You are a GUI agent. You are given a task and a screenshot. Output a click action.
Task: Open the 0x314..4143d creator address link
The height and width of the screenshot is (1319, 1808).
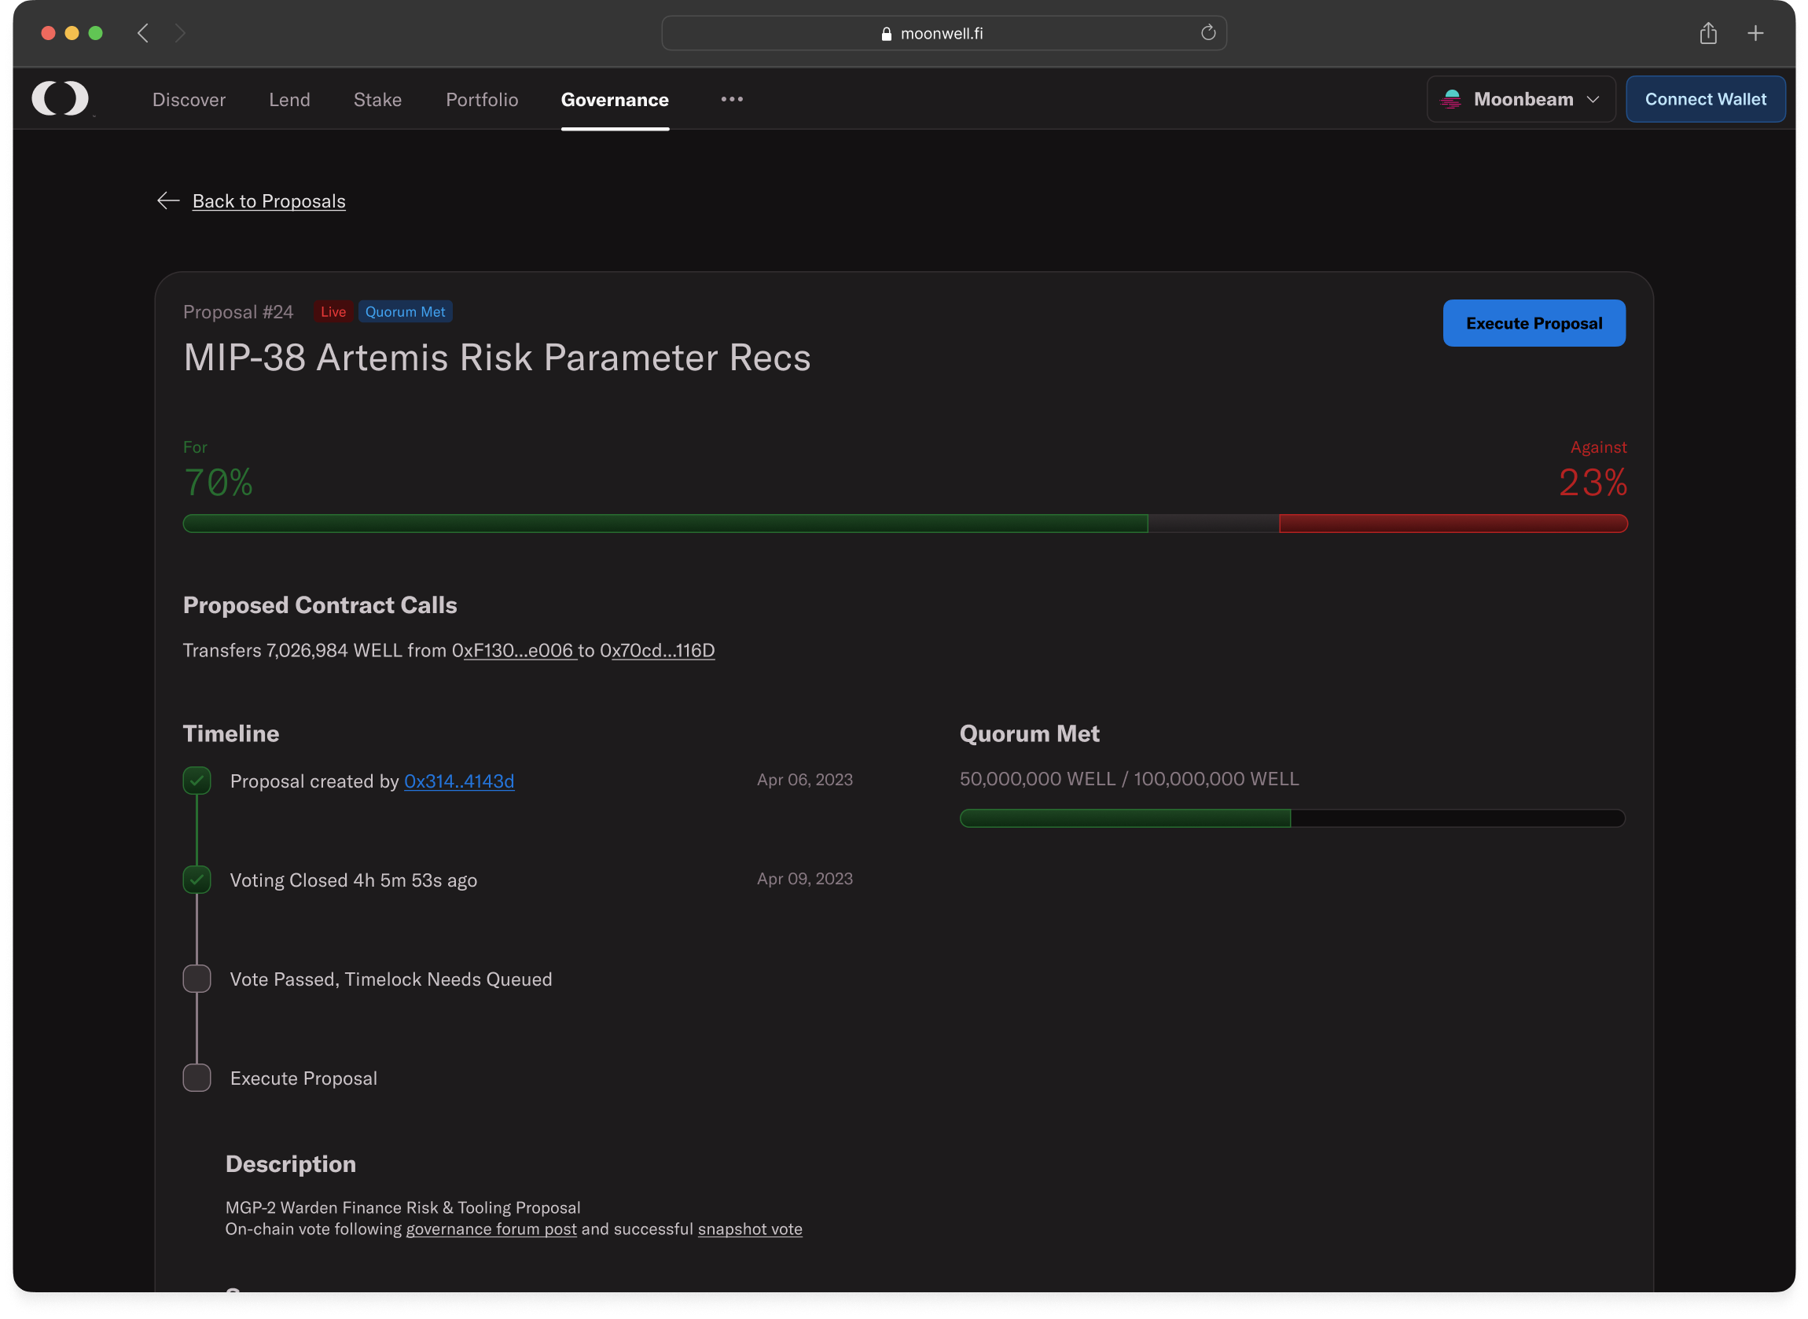pos(459,781)
